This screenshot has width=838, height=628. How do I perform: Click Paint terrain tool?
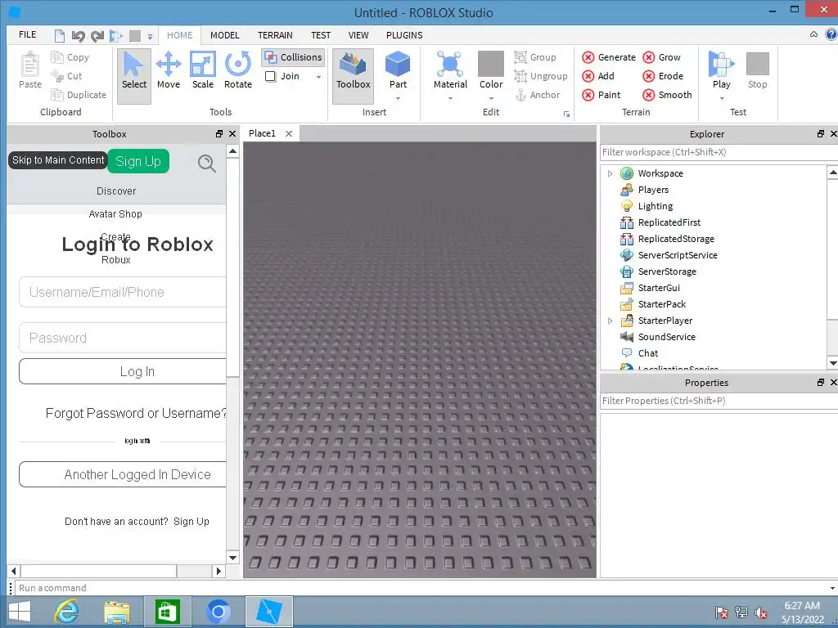[x=601, y=95]
